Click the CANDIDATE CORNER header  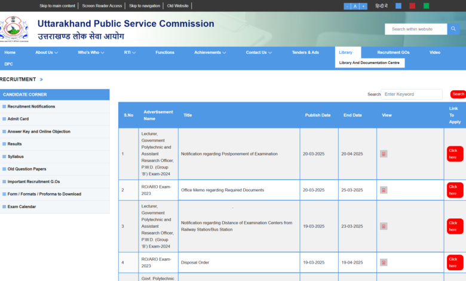click(x=55, y=94)
